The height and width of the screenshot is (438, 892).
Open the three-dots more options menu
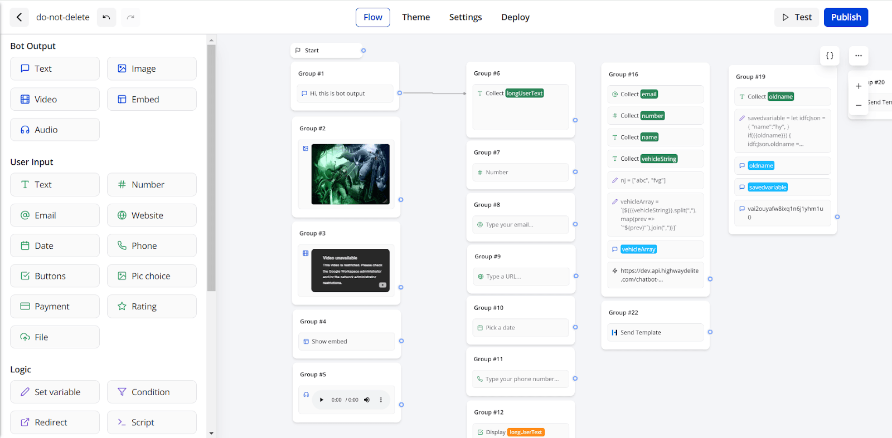pos(859,56)
